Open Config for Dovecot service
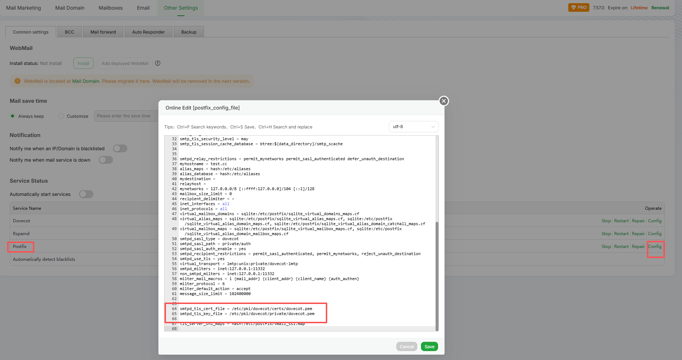 click(x=655, y=221)
